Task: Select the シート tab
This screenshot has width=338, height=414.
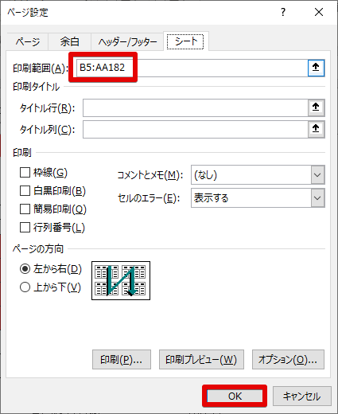Action: click(186, 41)
